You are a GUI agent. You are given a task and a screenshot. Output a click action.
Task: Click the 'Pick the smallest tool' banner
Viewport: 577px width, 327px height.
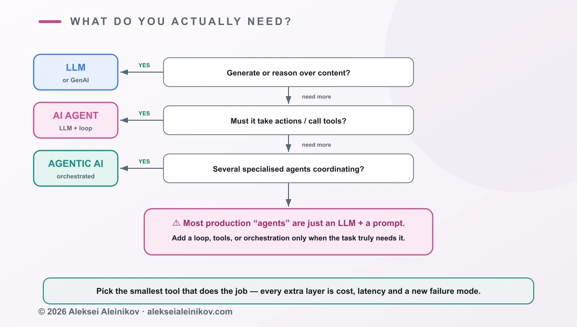click(x=288, y=291)
